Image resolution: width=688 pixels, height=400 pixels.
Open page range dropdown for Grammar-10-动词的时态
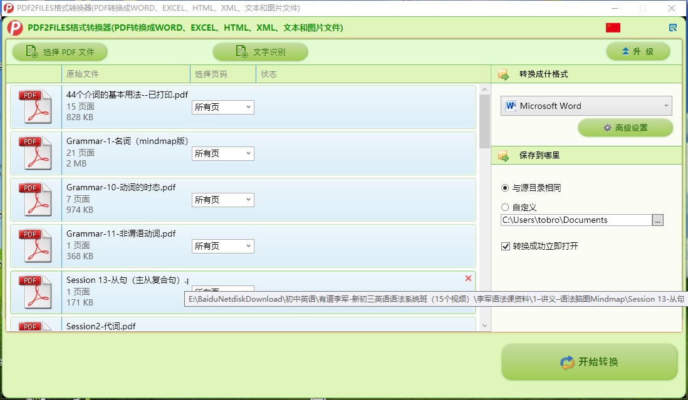(x=223, y=200)
